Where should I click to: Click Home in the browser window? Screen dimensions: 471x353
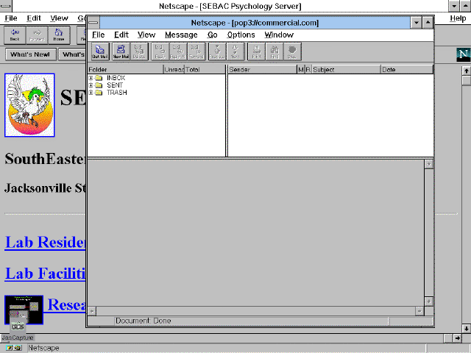[59, 35]
